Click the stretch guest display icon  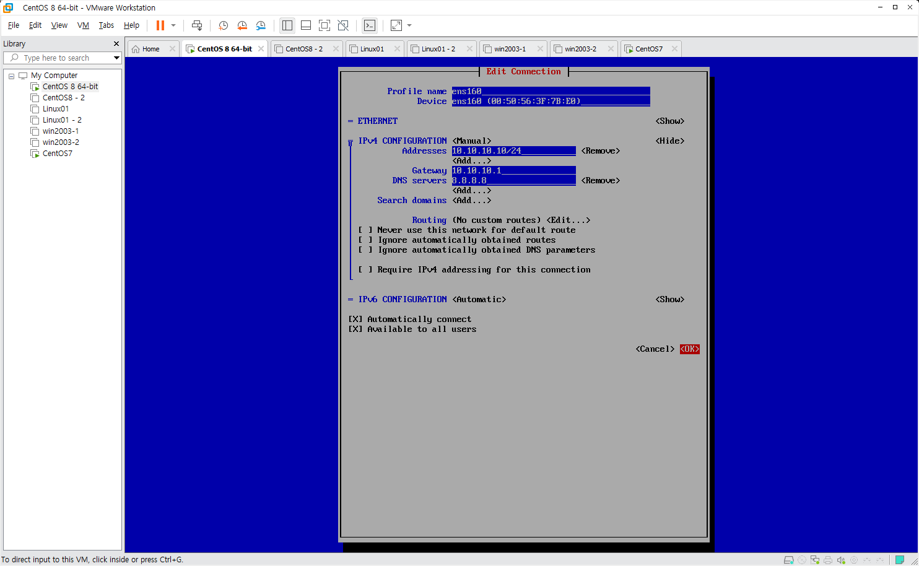click(x=396, y=25)
